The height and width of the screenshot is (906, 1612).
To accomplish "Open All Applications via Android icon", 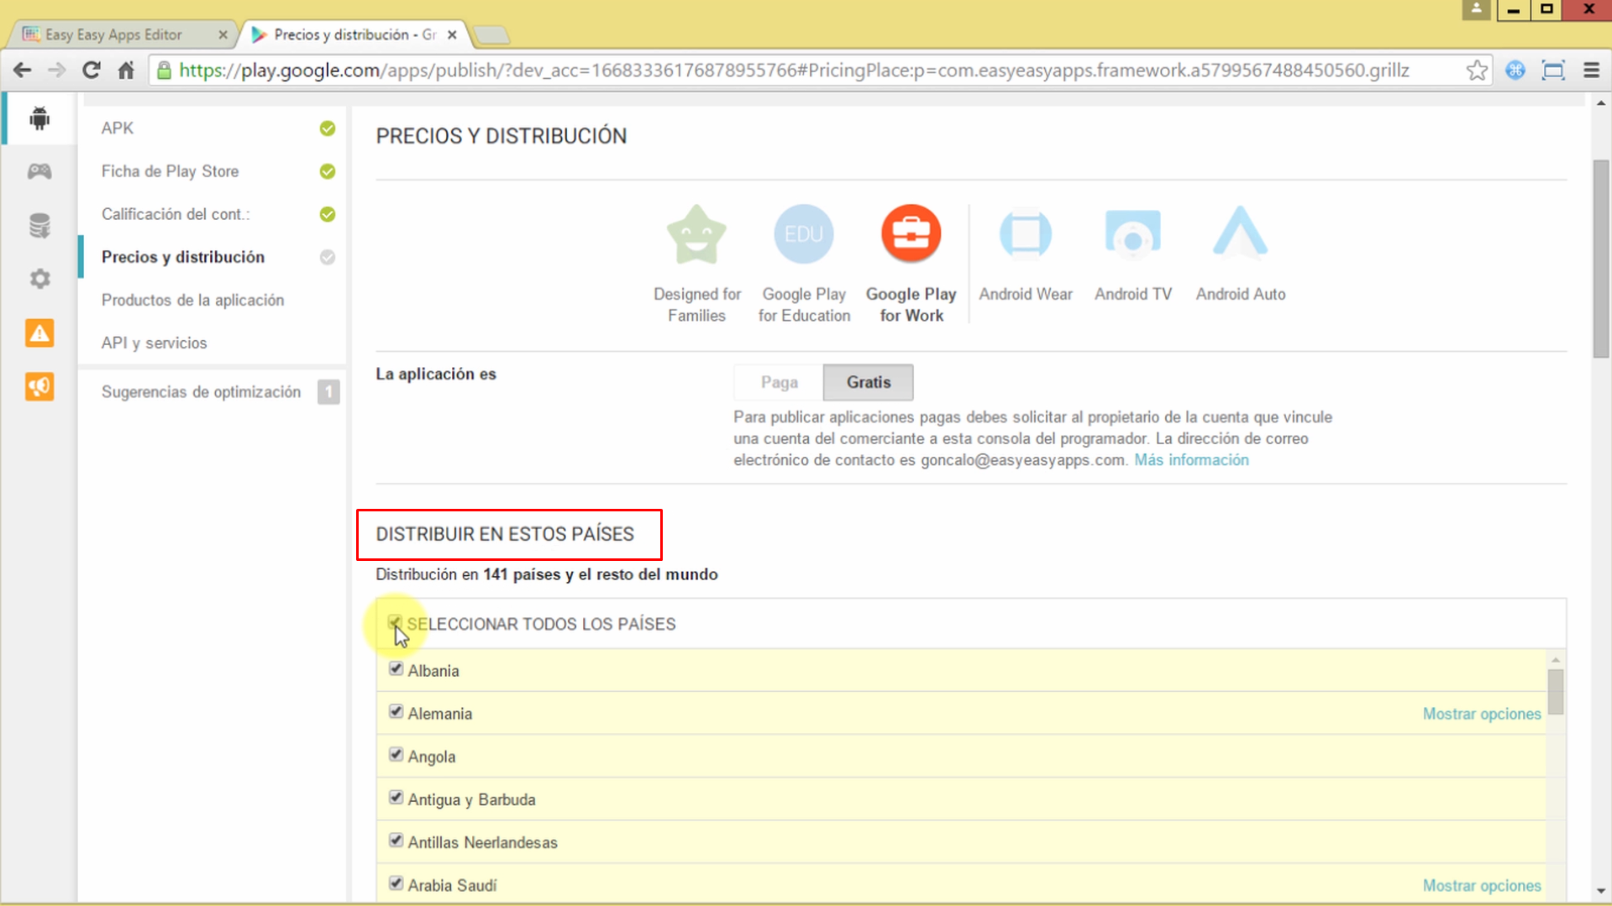I will (39, 118).
